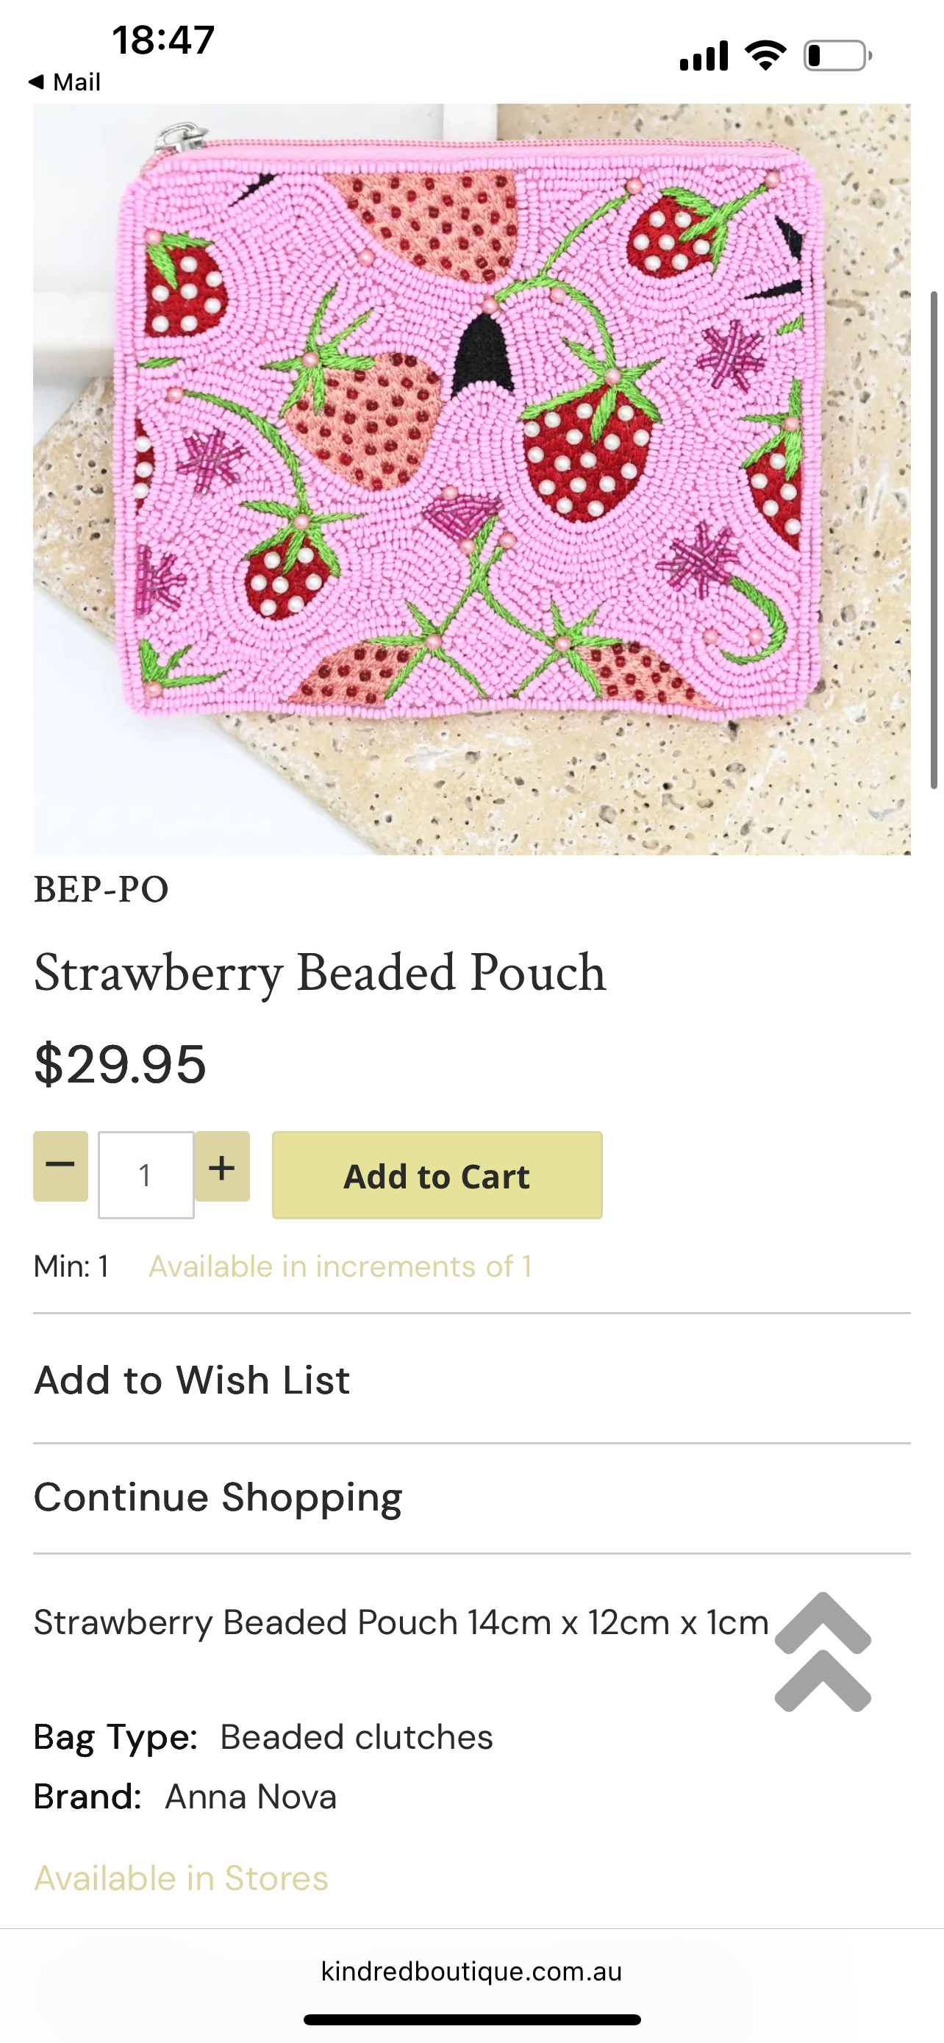Tap the kindredboutique.com.au address bar
This screenshot has height=2043, width=944.
(x=471, y=1972)
